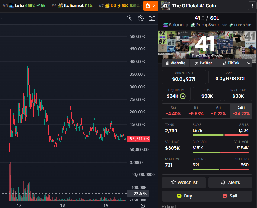This screenshot has height=208, width=257.
Task: Click The Official 41 Coin title
Action: [x=194, y=6]
